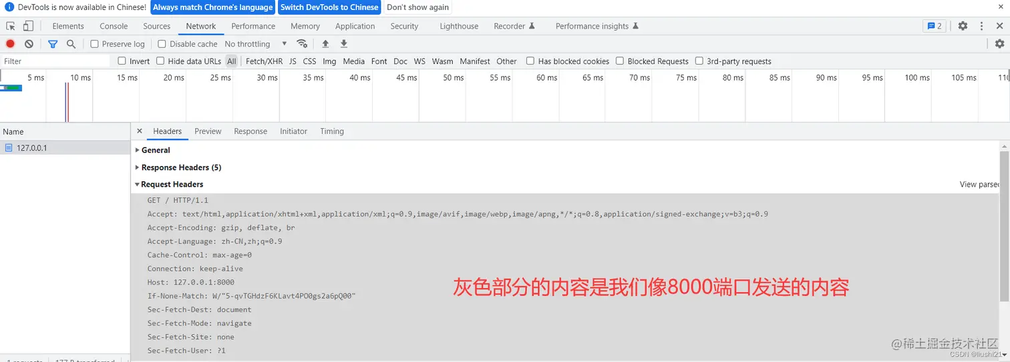Switch to the Lighthouse tab
Image resolution: width=1010 pixels, height=362 pixels.
coord(459,26)
